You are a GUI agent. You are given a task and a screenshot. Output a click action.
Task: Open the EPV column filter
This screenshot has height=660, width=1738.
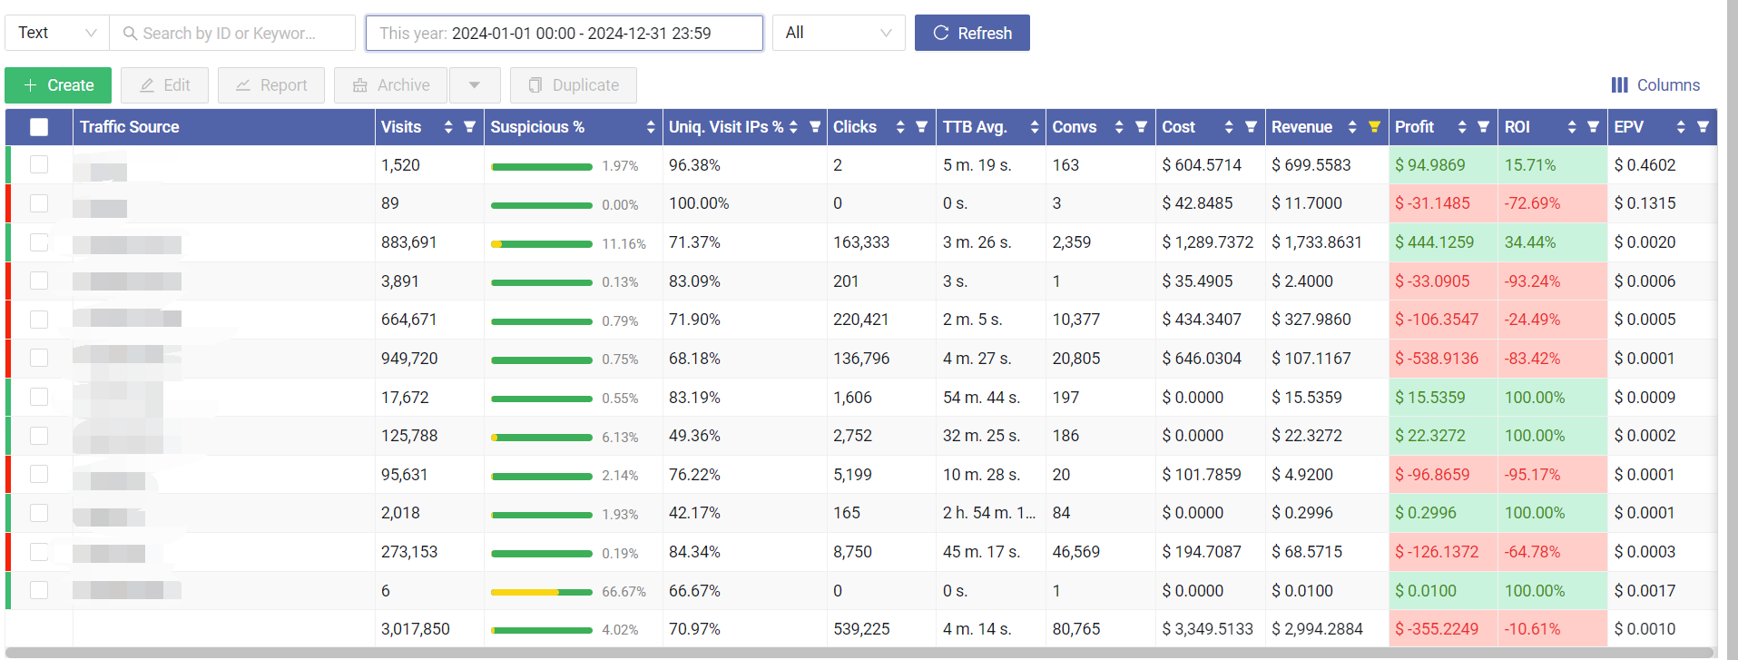point(1703,127)
